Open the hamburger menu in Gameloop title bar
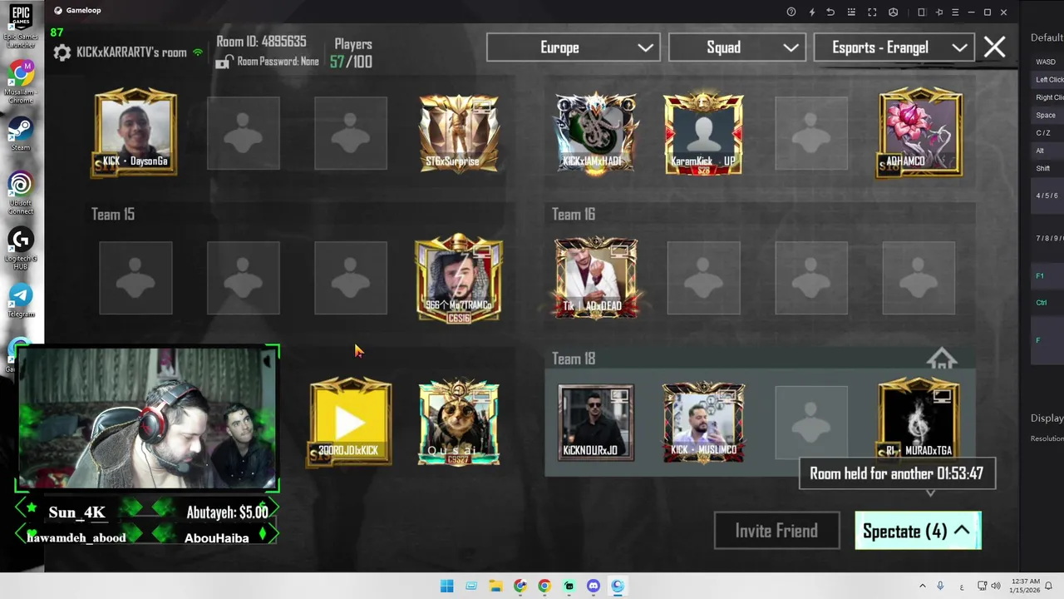The width and height of the screenshot is (1064, 599). (955, 12)
